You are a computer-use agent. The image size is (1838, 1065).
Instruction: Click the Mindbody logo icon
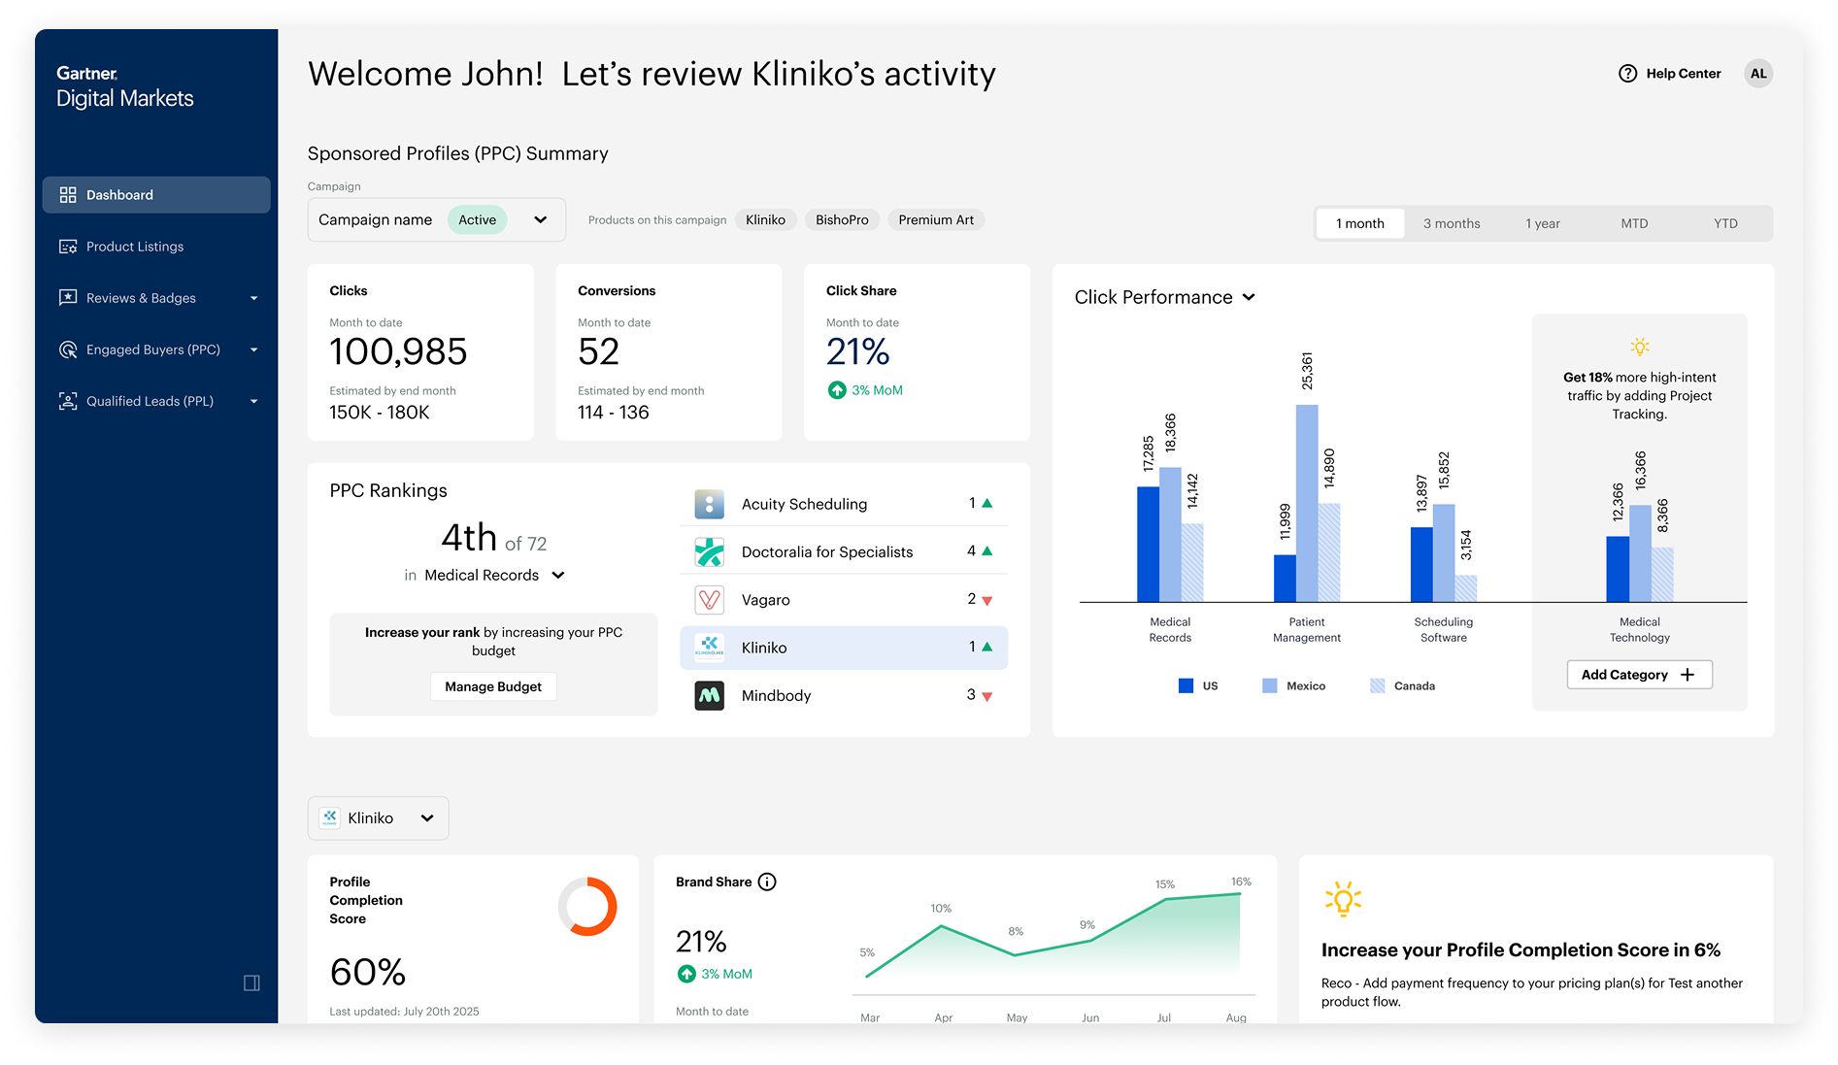710,695
